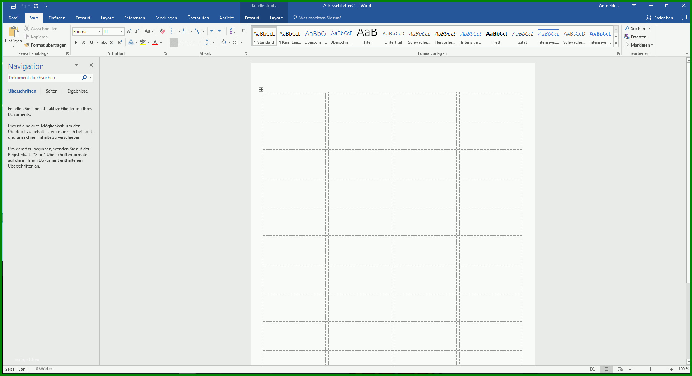Click the Freigeben share button
The width and height of the screenshot is (692, 376).
[x=660, y=18]
